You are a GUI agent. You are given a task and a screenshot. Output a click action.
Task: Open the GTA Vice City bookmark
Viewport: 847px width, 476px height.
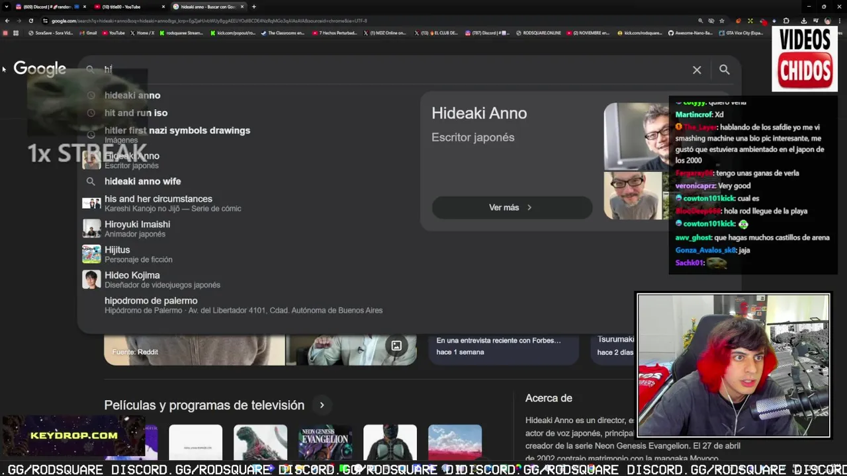click(x=742, y=33)
